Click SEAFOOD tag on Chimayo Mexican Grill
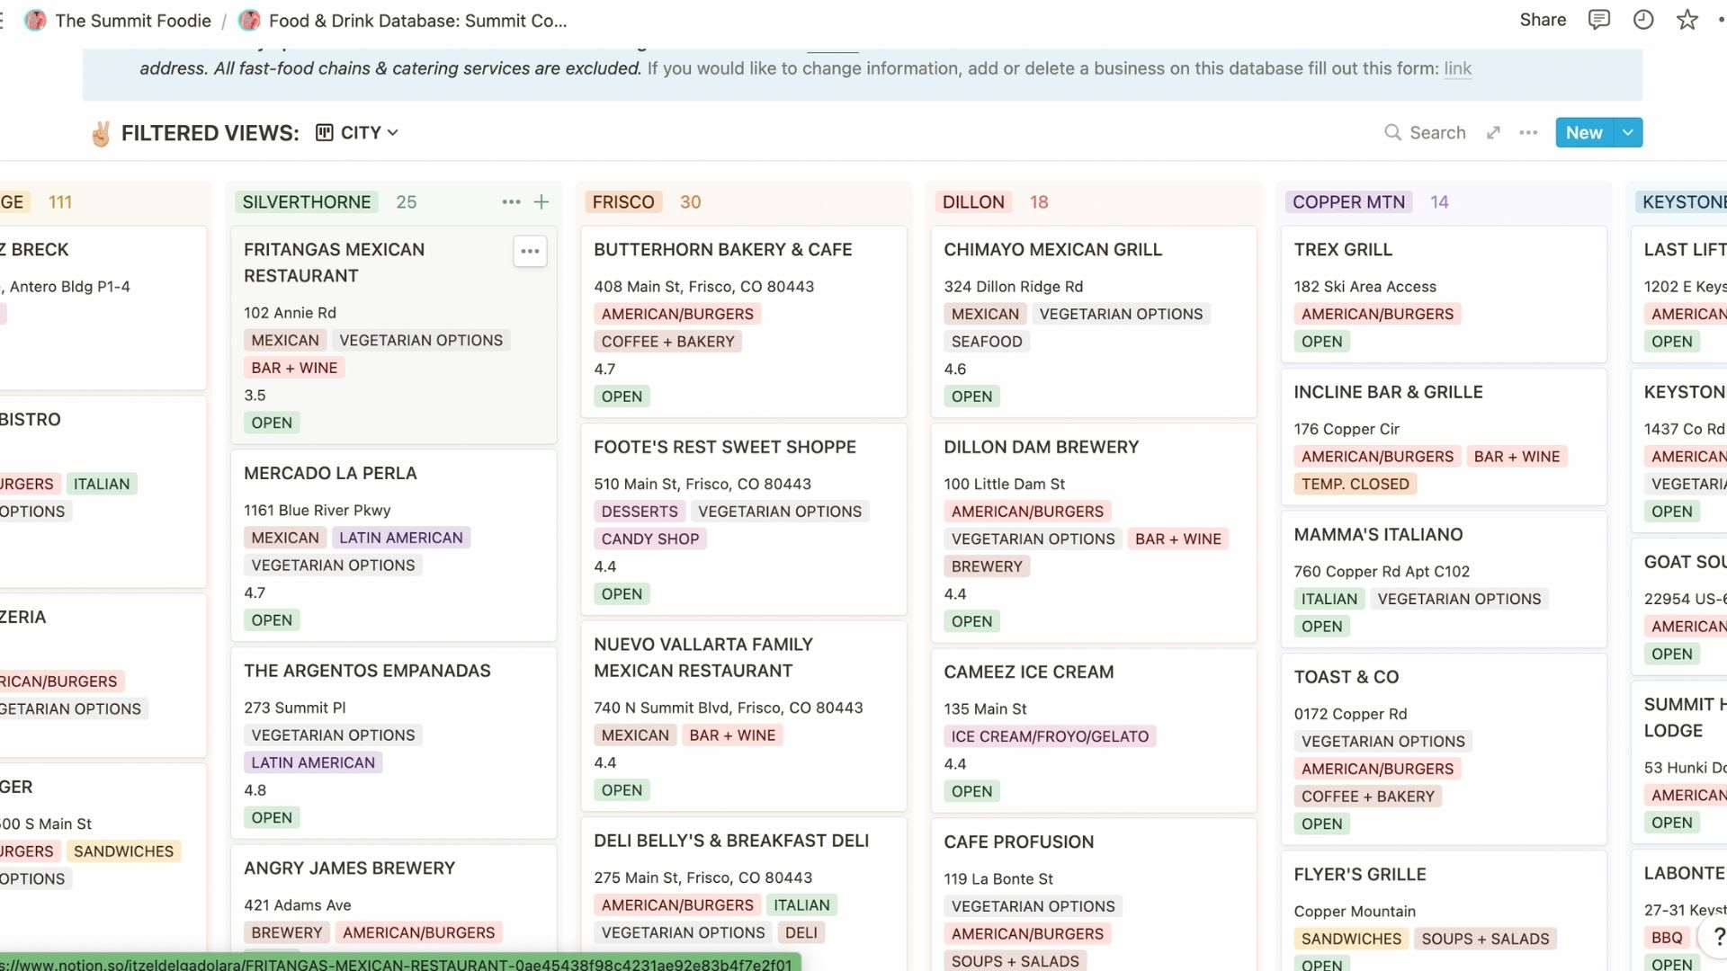1727x971 pixels. tap(987, 342)
